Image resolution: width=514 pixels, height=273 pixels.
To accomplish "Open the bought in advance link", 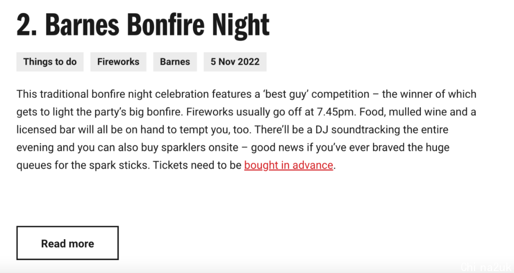I will 288,165.
